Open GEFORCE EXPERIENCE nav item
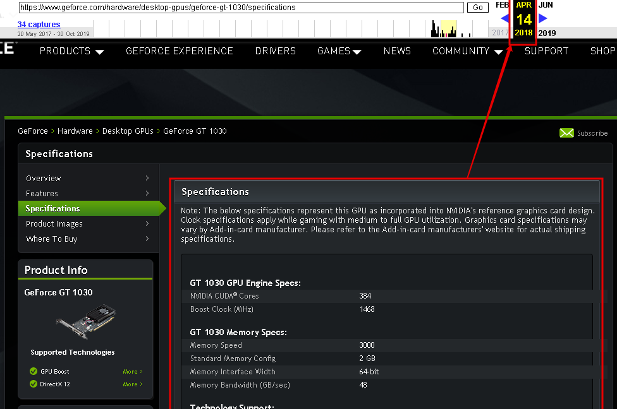The height and width of the screenshot is (409, 617). point(180,51)
